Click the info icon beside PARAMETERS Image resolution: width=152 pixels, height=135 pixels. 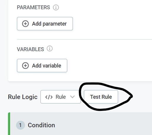56,7
